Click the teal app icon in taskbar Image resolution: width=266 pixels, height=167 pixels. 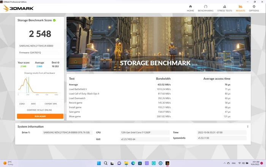(x=154, y=163)
